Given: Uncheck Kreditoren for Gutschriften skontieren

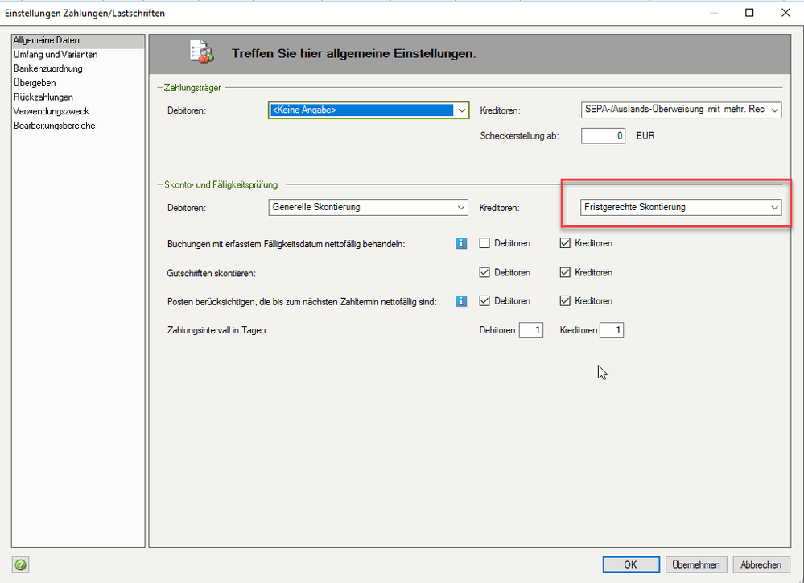Looking at the screenshot, I should tap(566, 272).
